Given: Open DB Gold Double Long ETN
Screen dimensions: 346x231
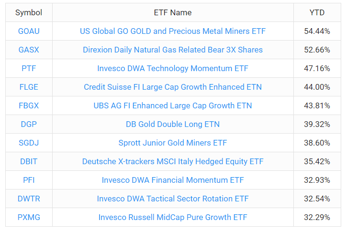Looking at the screenshot, I should pos(173,124).
